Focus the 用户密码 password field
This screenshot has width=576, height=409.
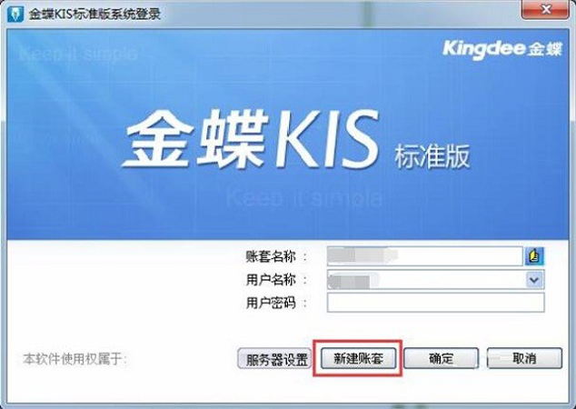pos(436,303)
